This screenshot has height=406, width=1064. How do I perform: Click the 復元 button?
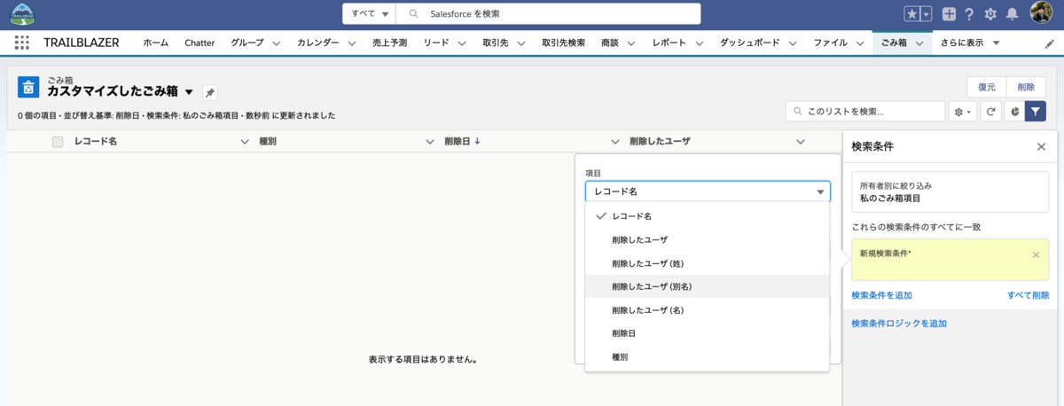[x=987, y=87]
